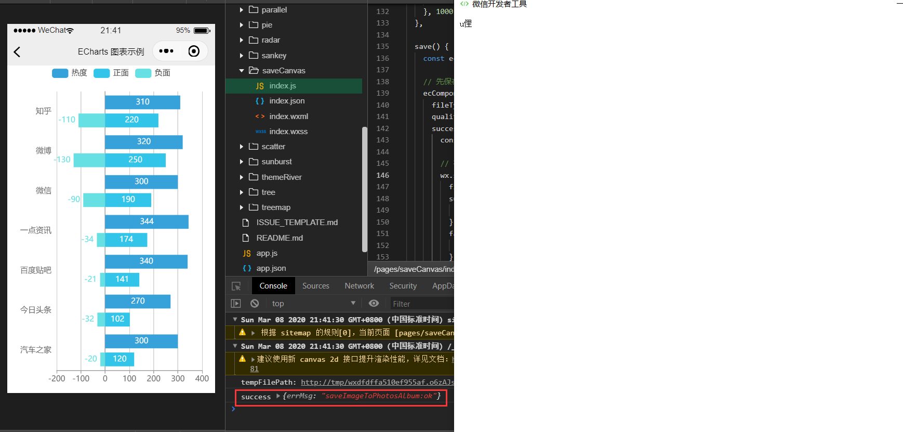This screenshot has width=903, height=432.
Task: Switch to the Security tab
Action: [403, 286]
